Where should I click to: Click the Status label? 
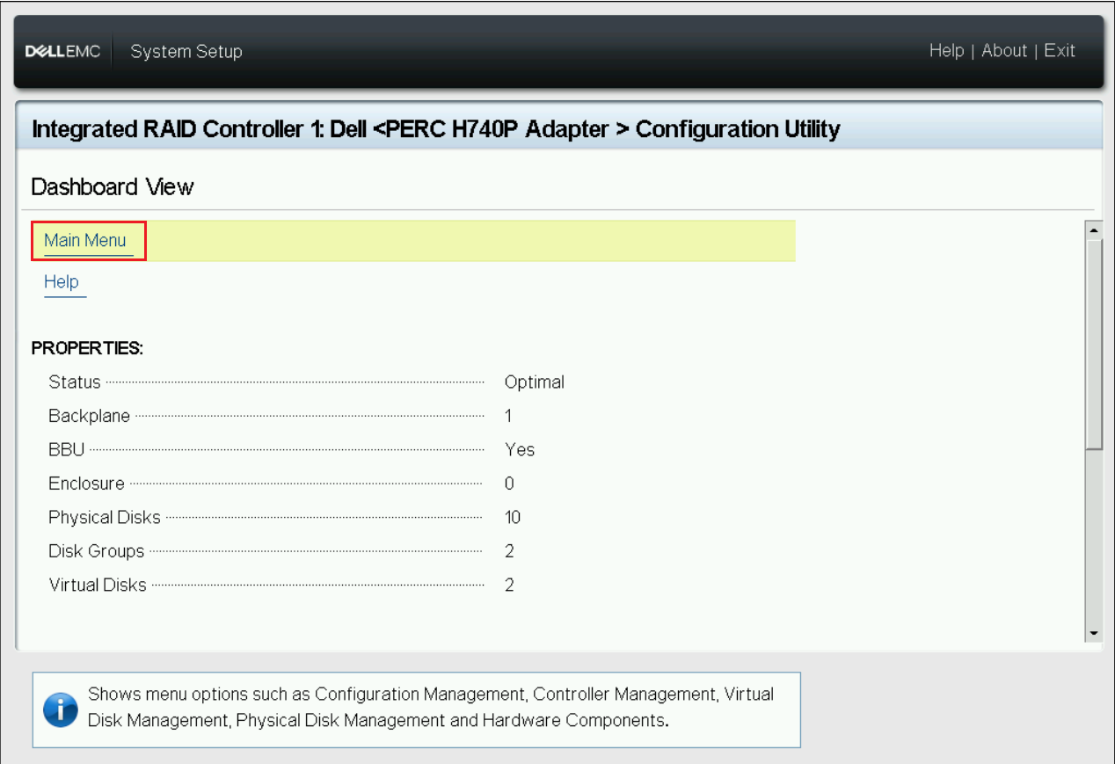pyautogui.click(x=75, y=382)
